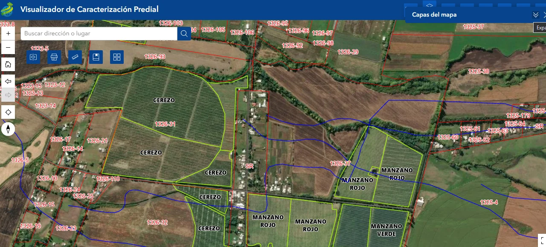Select parcel label 1325-60
Viewport: 546px width, 247px height.
click(448, 137)
